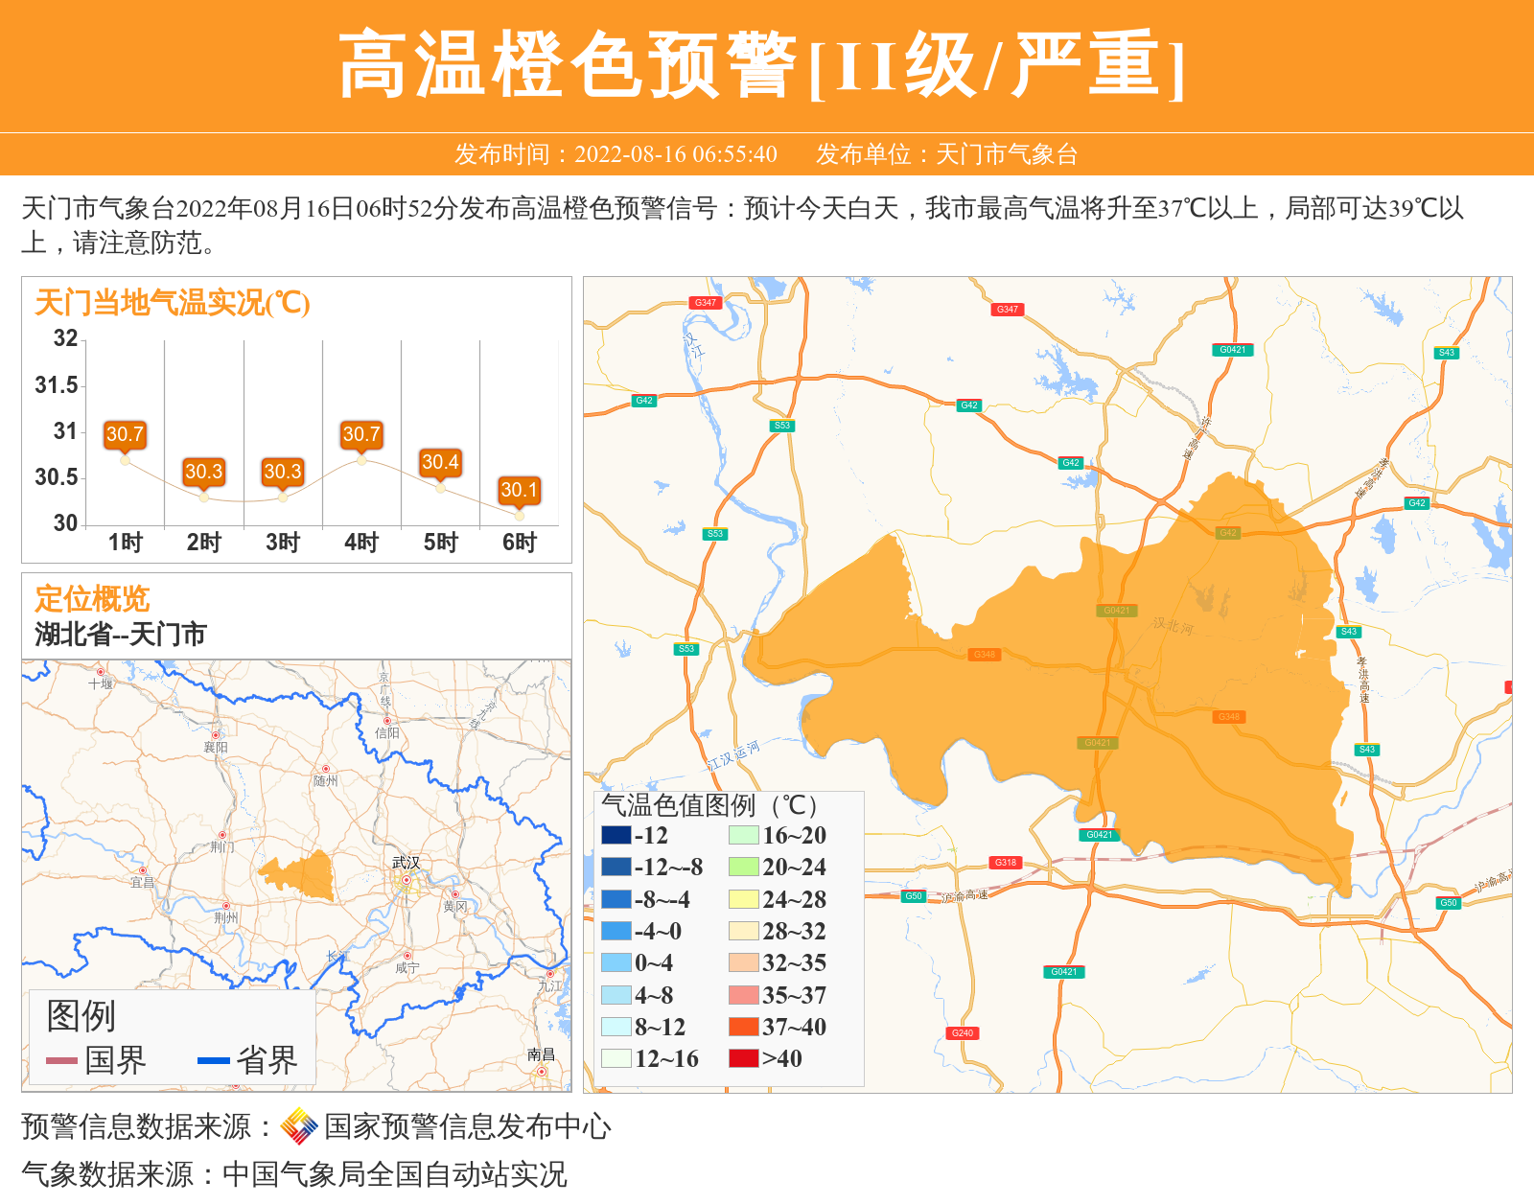Select the 襄阳 city marker
This screenshot has height=1204, width=1534.
click(216, 735)
